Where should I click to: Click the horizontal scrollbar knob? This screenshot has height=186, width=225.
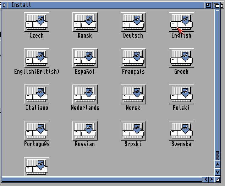(102, 180)
